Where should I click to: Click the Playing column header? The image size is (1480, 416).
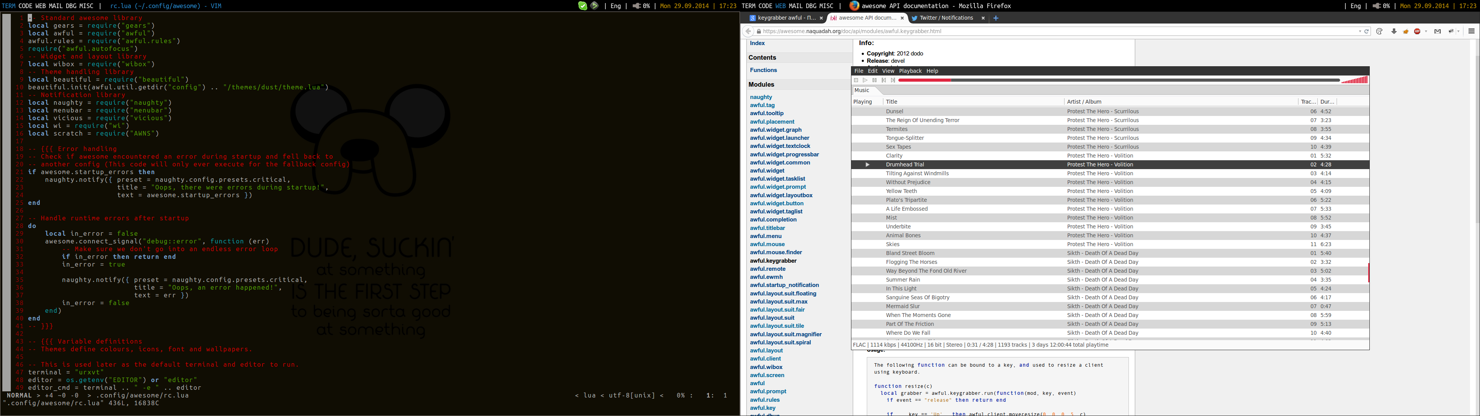point(866,102)
